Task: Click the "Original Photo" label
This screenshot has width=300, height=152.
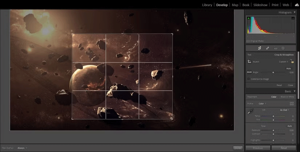Action: click(257, 41)
